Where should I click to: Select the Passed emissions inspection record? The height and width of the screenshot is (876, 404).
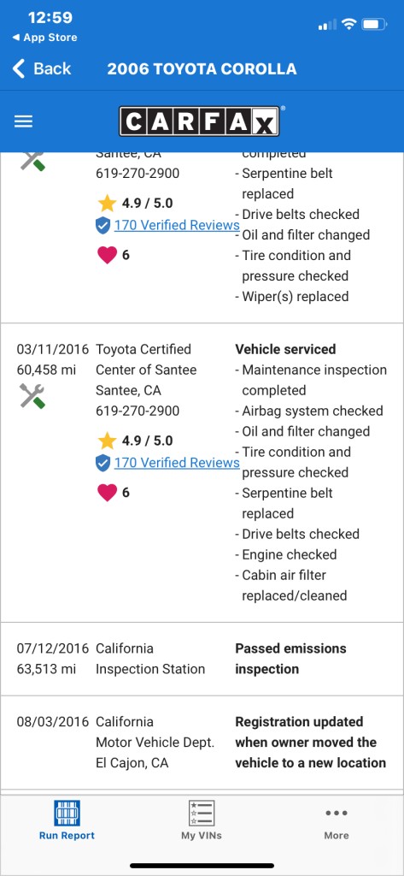coord(202,659)
